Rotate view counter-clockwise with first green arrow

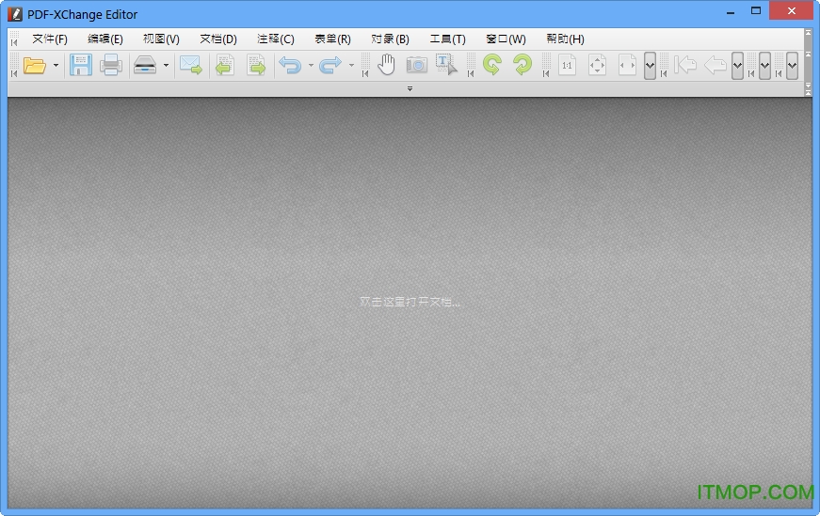[492, 65]
